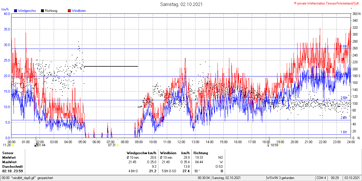Click the black Richtung legend swatch
This screenshot has width=362, height=181.
[42, 11]
